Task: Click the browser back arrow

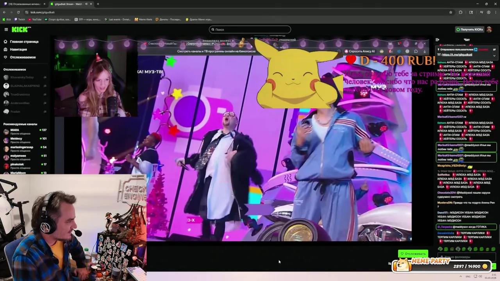Action: (5, 12)
